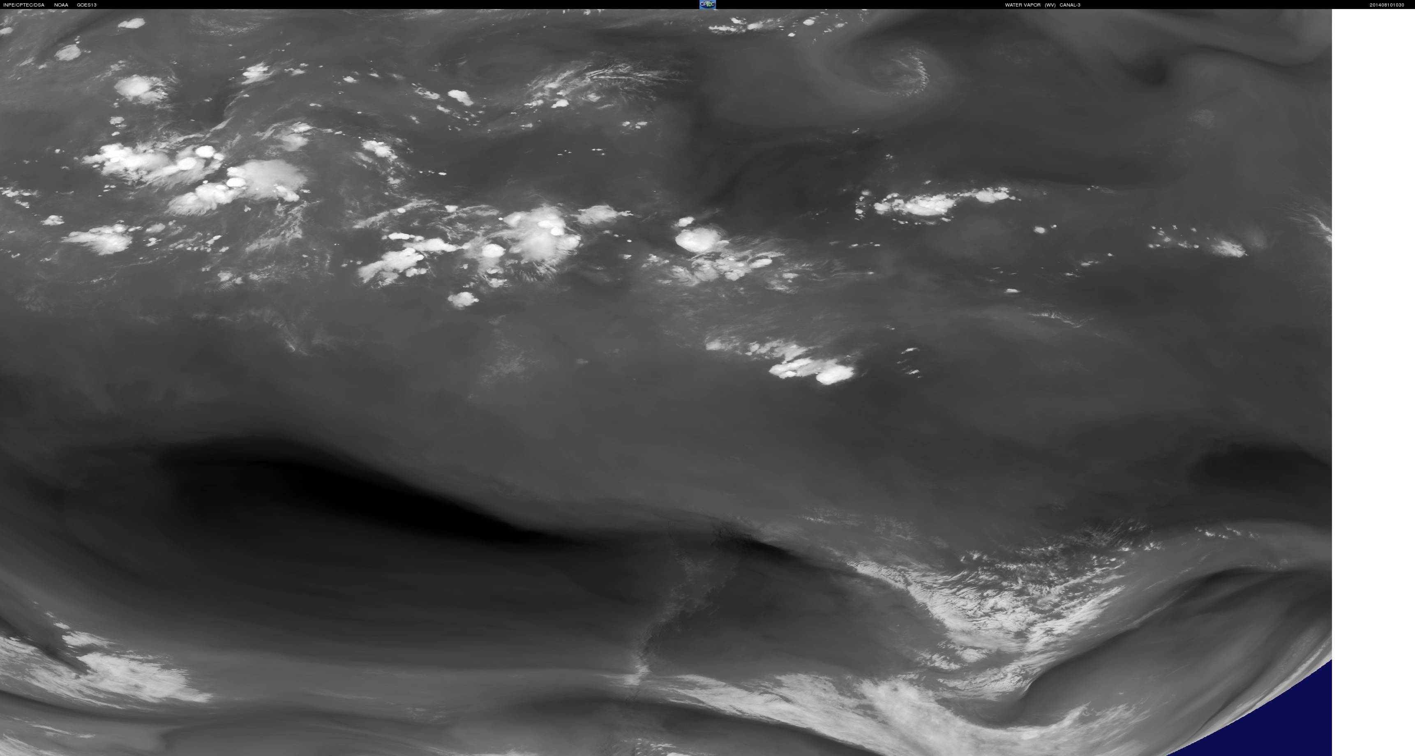Click the large bright convective cloud center

click(x=541, y=233)
